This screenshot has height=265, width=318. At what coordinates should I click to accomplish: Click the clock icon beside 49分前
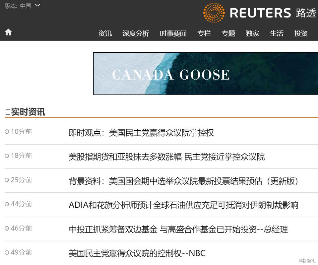point(7,252)
